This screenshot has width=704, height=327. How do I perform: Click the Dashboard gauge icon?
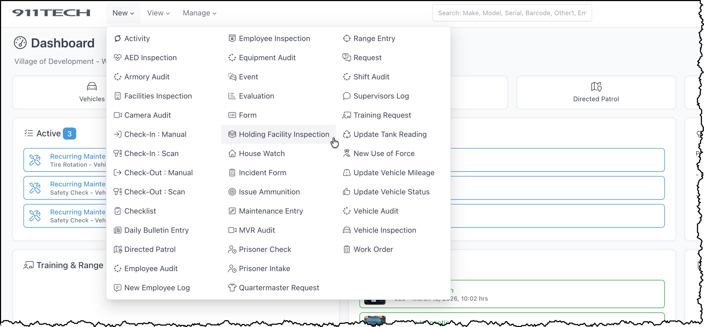tap(20, 43)
